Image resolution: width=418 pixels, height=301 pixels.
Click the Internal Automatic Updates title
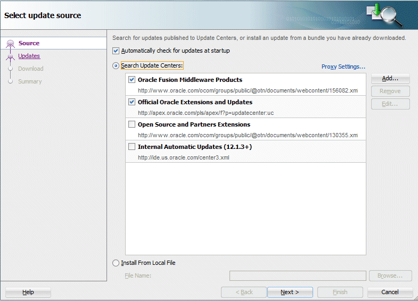click(x=194, y=147)
